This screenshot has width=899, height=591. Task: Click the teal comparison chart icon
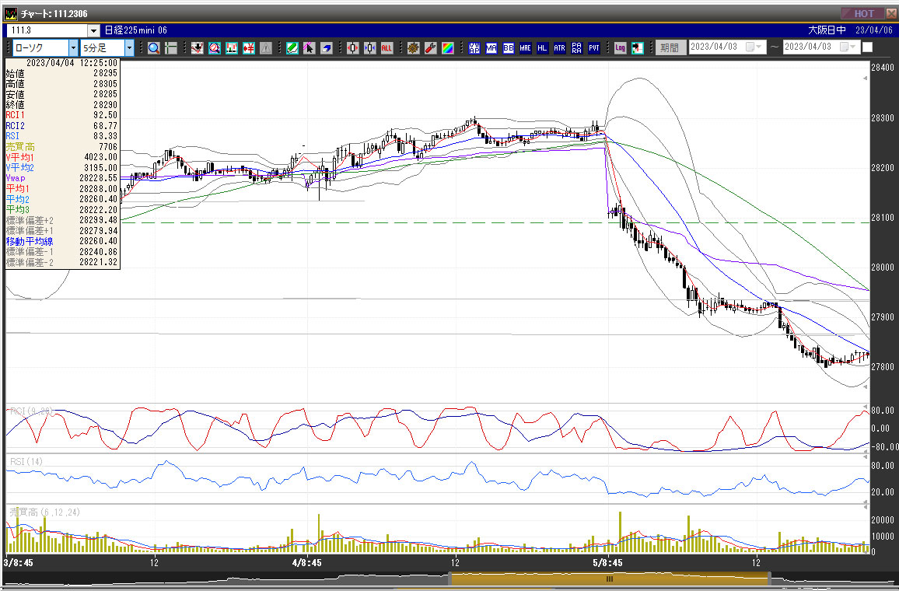click(x=232, y=48)
